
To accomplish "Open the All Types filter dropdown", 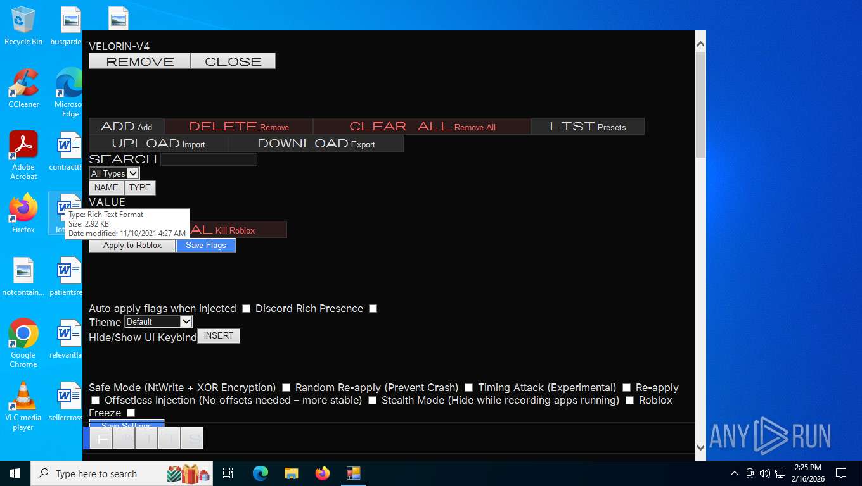I will coord(114,173).
